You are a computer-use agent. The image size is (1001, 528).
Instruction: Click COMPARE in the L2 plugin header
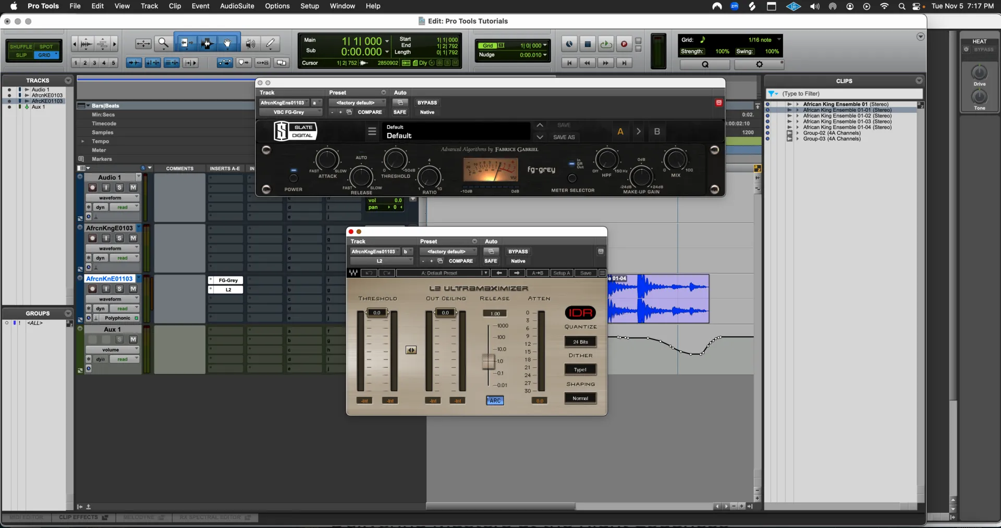click(461, 261)
